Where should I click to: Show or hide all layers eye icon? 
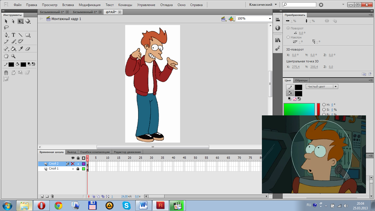(73, 158)
